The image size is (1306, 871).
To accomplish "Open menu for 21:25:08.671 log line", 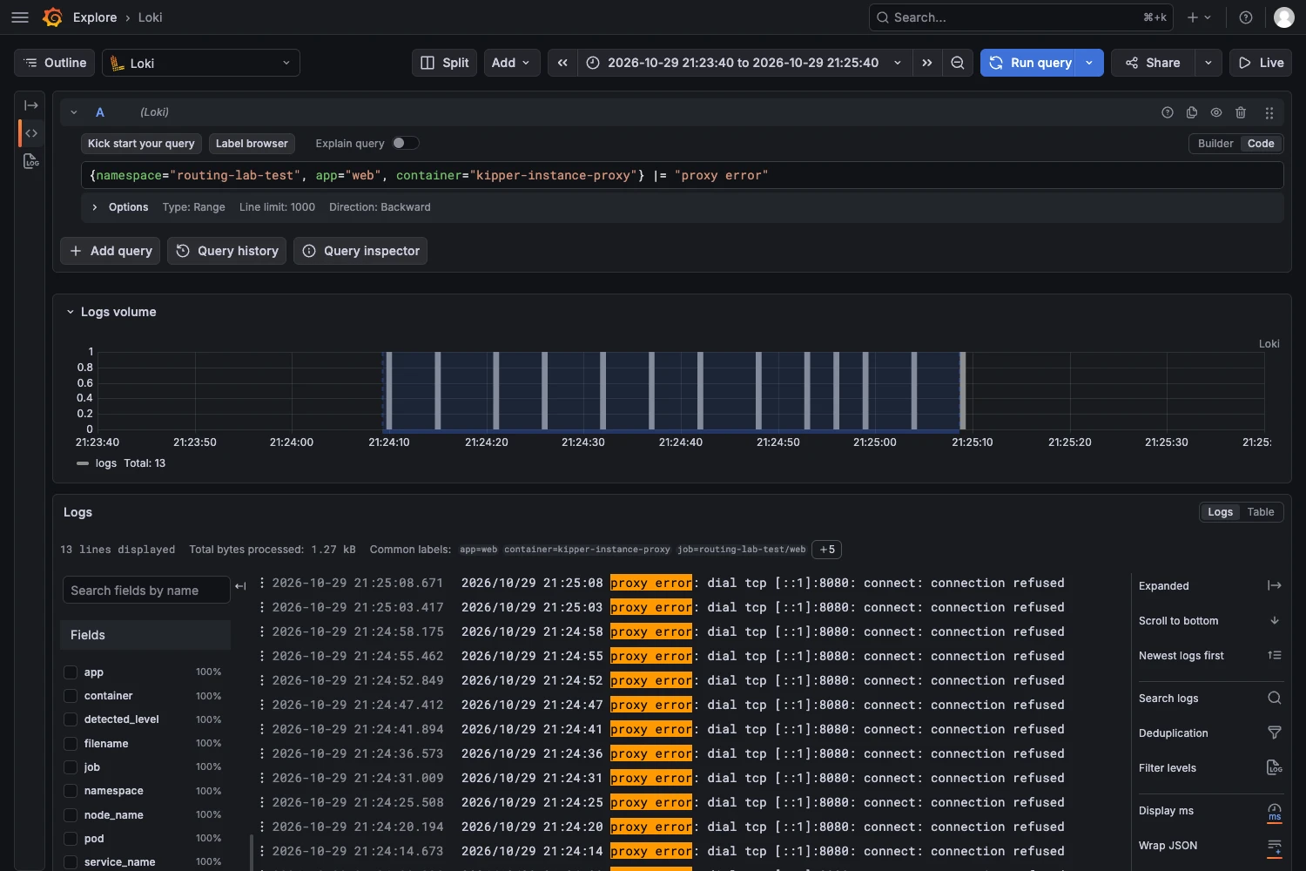I will (x=262, y=583).
